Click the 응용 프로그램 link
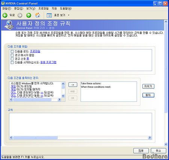This screenshot has width=169, height=160. point(48,62)
